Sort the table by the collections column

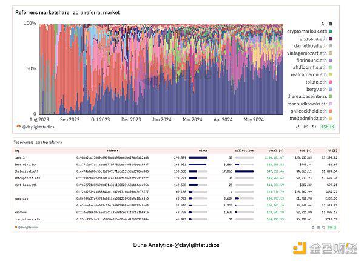point(244,151)
